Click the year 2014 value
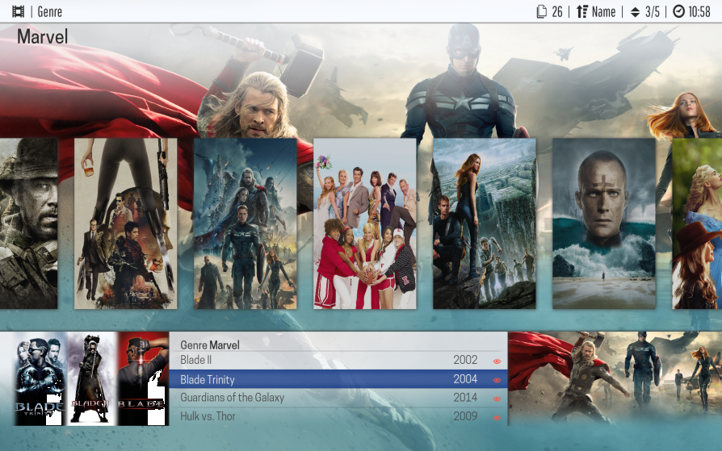722x451 pixels. tap(465, 398)
